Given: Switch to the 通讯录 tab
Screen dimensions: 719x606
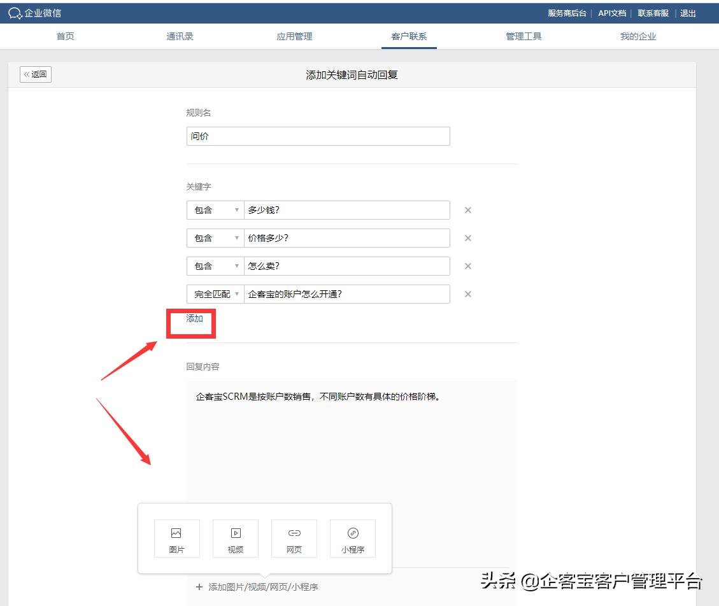Looking at the screenshot, I should coord(180,36).
